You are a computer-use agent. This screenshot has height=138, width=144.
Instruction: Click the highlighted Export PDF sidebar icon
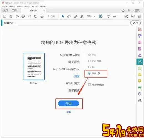(x=140, y=62)
